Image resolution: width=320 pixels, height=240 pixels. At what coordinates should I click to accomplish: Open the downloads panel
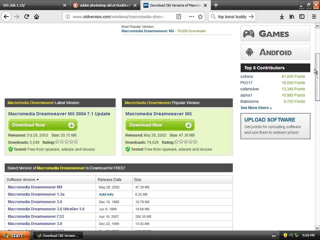282,17
